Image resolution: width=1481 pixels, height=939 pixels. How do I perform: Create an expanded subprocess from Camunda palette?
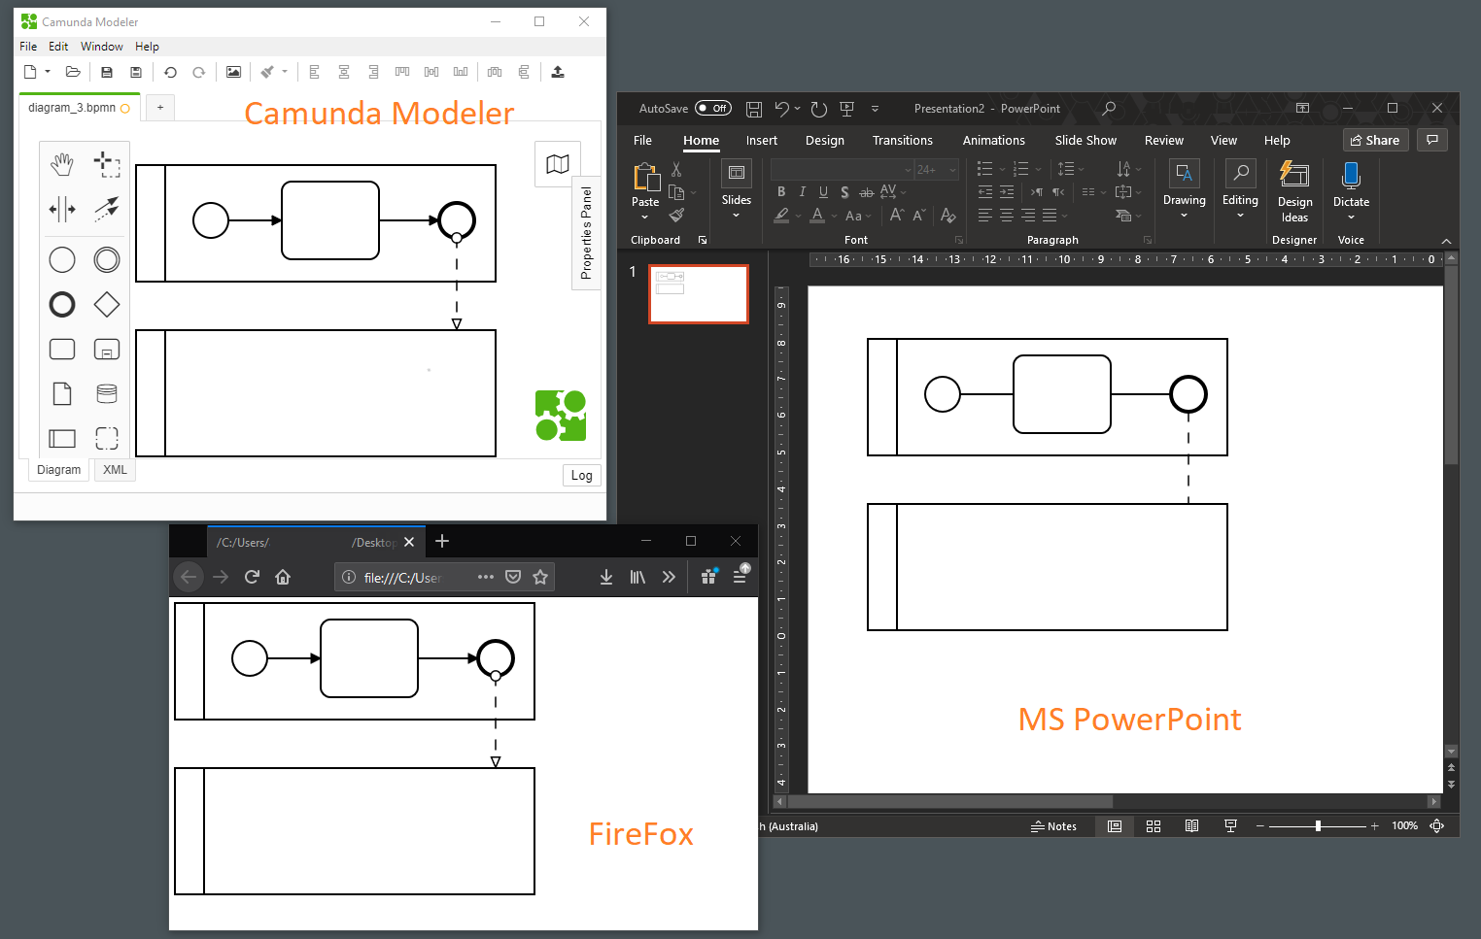(107, 349)
